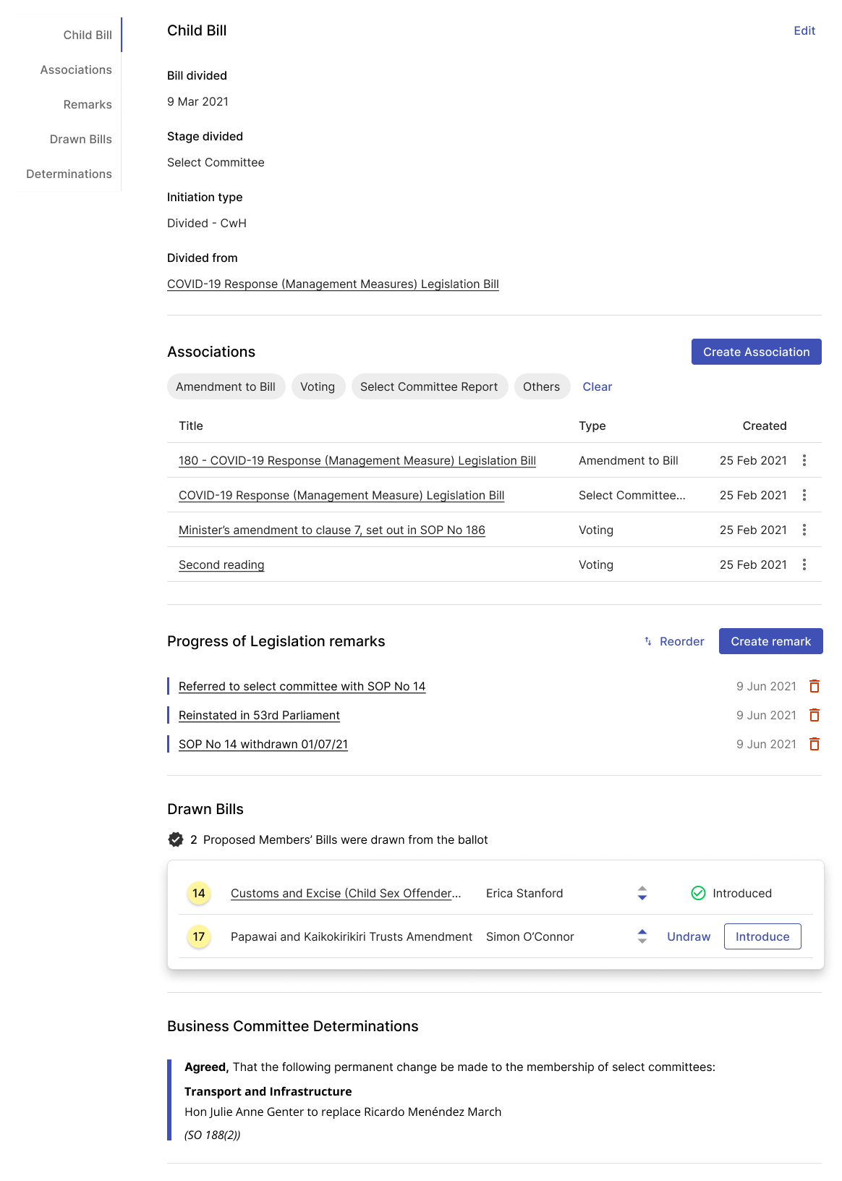Toggle the Others filter chip
Image resolution: width=842 pixels, height=1181 pixels.
(x=542, y=386)
